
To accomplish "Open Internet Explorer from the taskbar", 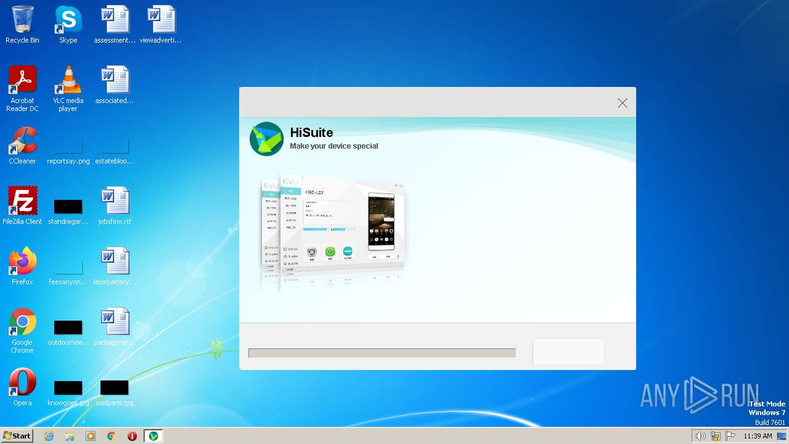I will pos(49,436).
